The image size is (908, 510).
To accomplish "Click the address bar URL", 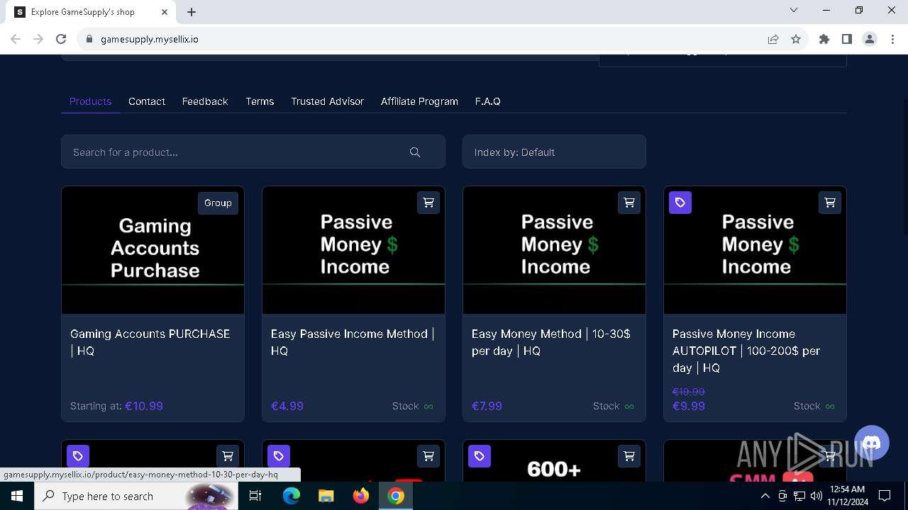I will (150, 39).
